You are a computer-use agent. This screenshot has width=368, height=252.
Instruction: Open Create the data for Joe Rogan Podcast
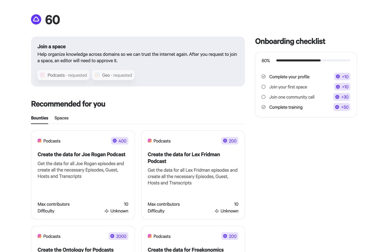tap(82, 155)
